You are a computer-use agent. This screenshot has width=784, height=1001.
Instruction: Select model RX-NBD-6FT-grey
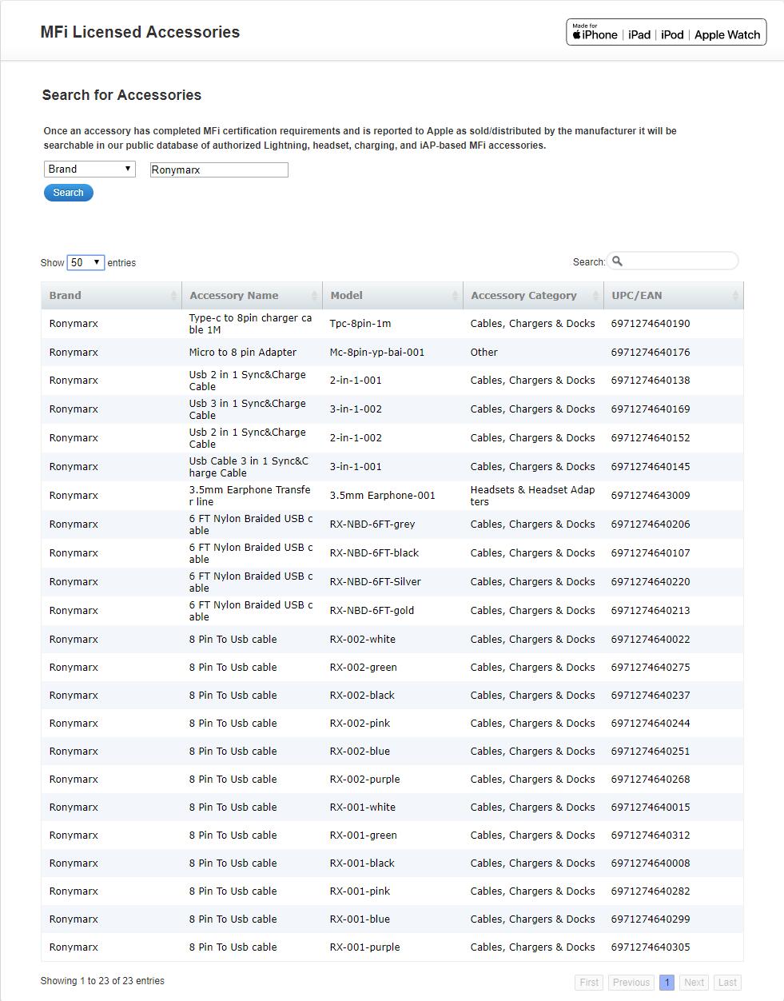[372, 524]
